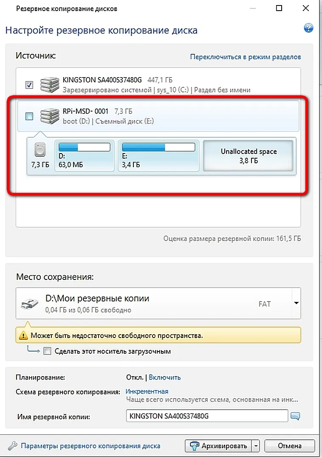Viewport: 322px width, 458px height.
Task: Open the Инкрементная backup scheme selector
Action: pos(147,391)
